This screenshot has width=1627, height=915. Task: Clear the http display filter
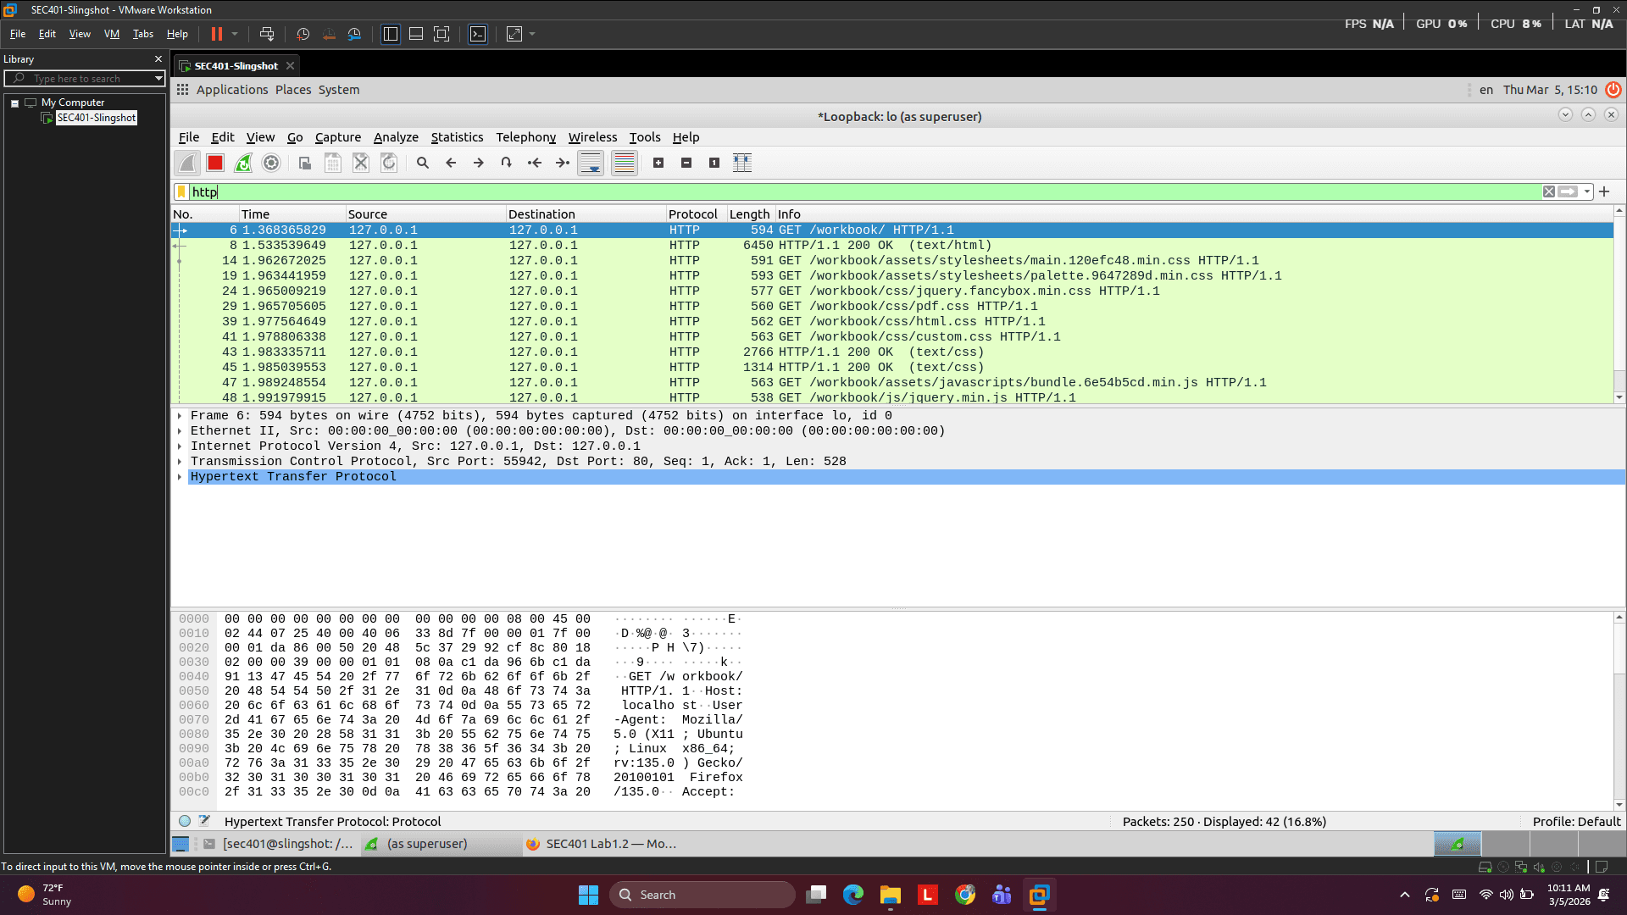pos(1549,191)
